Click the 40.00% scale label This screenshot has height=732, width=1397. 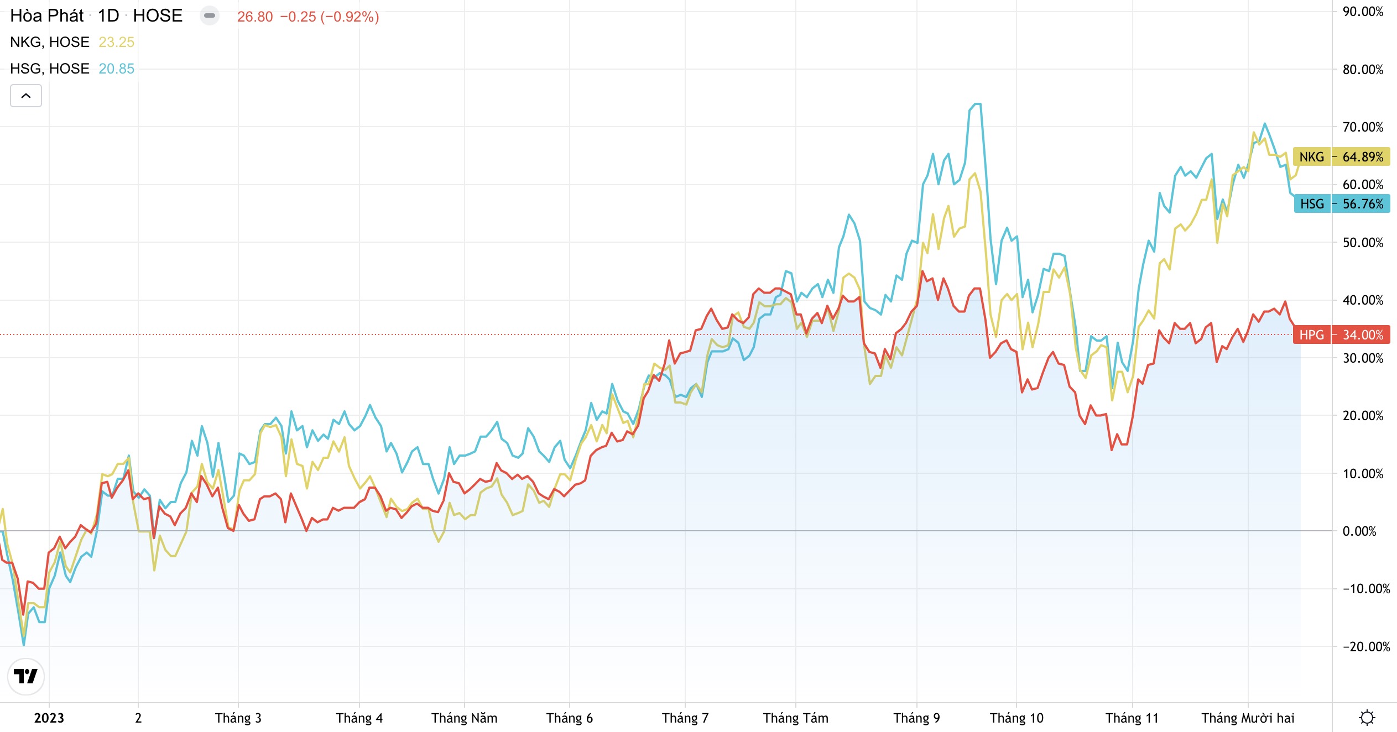coord(1363,300)
